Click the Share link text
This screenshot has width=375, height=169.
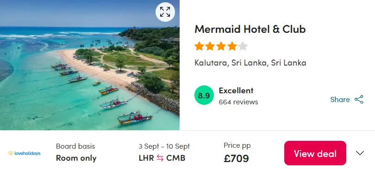[x=340, y=99]
